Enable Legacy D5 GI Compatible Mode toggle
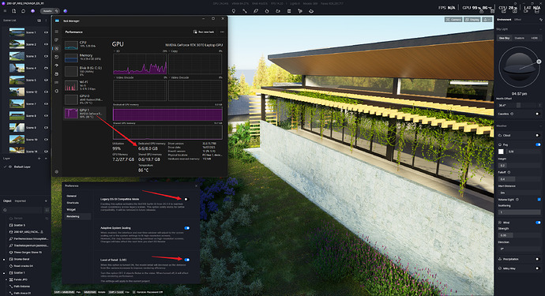This screenshot has width=545, height=296. tap(186, 199)
